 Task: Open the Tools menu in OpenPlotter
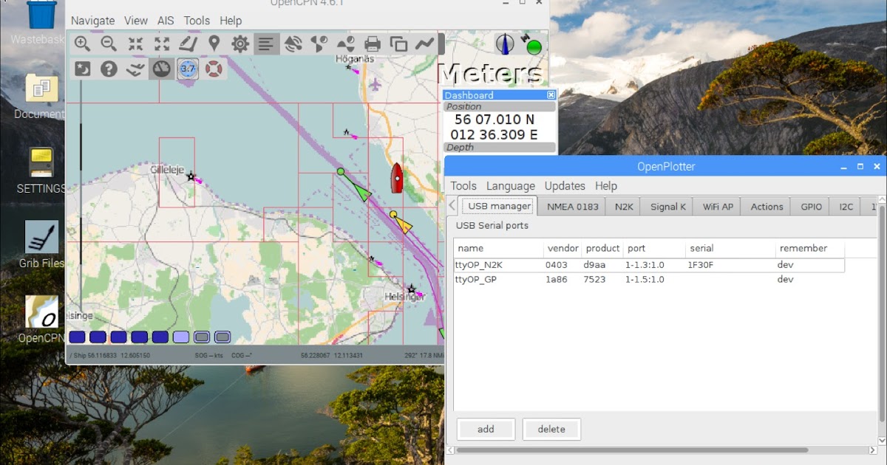pos(463,186)
